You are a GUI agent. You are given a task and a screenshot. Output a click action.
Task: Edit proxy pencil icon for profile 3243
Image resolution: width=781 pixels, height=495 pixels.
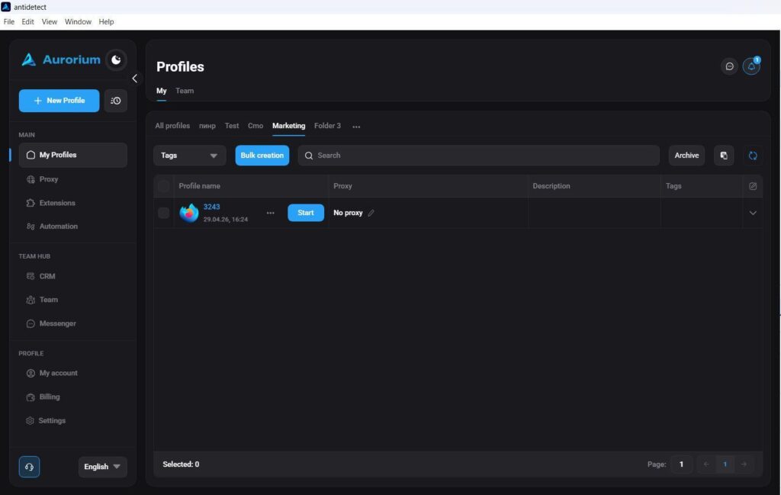pos(371,213)
